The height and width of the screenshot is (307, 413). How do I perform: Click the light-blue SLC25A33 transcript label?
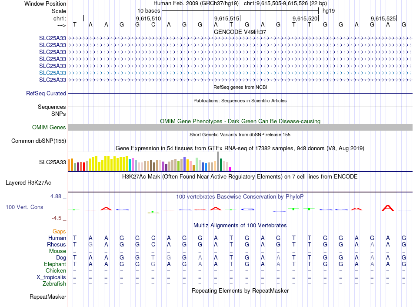(53, 73)
